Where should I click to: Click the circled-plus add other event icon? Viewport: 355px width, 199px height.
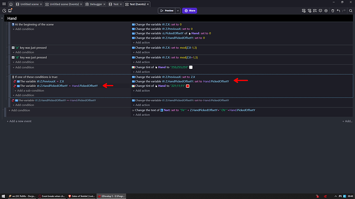click(326, 11)
